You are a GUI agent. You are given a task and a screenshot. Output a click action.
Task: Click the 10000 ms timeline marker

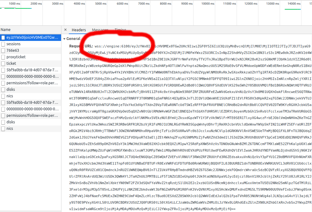208,4
